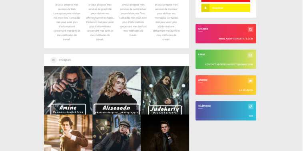303x151 pixels.
Task: Click the La Réunion address text
Action: [246, 90]
